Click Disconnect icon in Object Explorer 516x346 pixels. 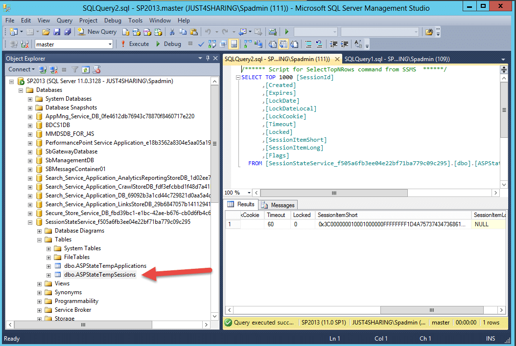(53, 70)
